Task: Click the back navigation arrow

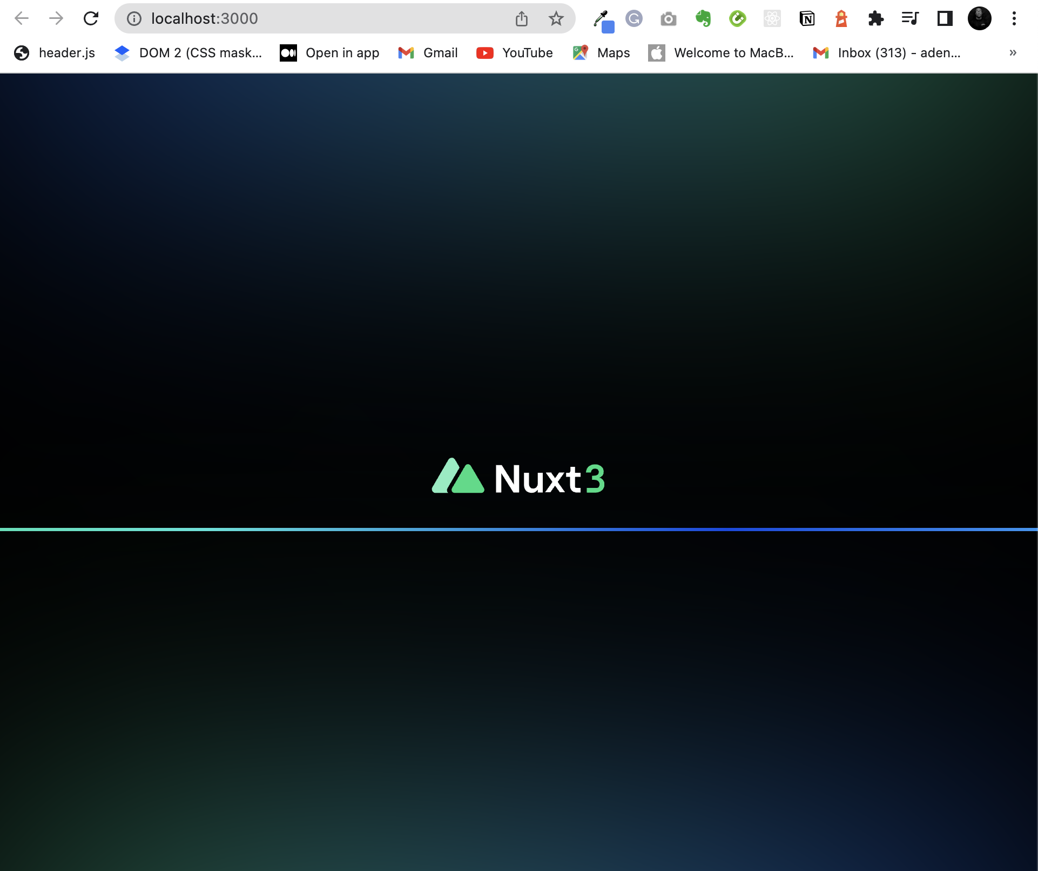Action: tap(22, 18)
